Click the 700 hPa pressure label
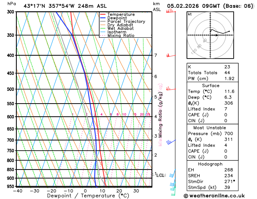This screenshot has height=199, width=257. 11,140
